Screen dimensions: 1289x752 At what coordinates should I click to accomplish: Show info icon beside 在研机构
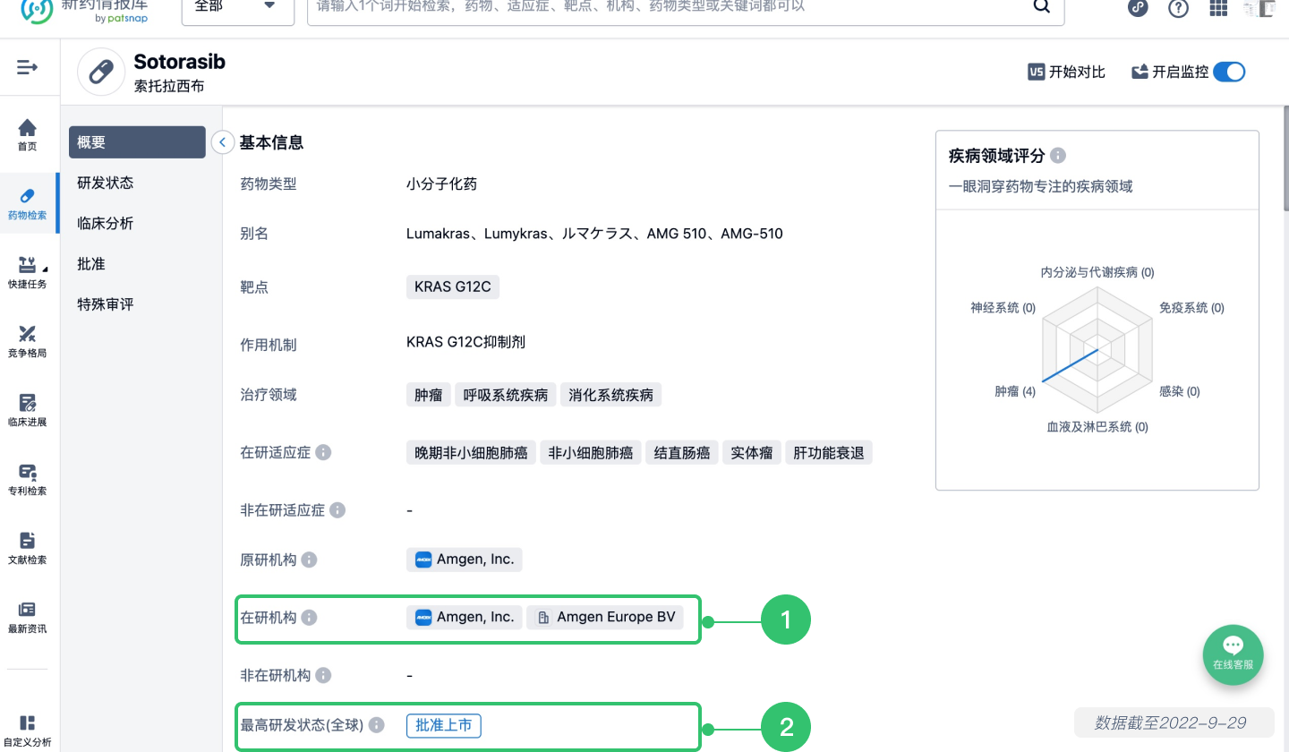click(309, 618)
